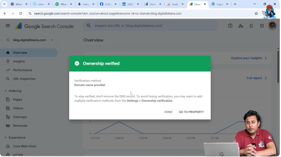Switch to the Analytics browser tab

(x=175, y=4)
